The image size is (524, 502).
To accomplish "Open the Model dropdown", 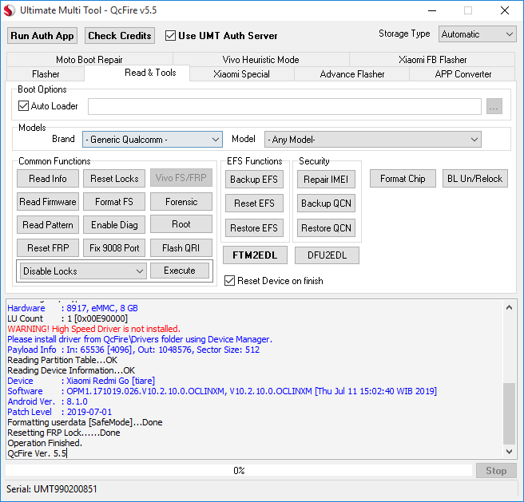I will (372, 140).
